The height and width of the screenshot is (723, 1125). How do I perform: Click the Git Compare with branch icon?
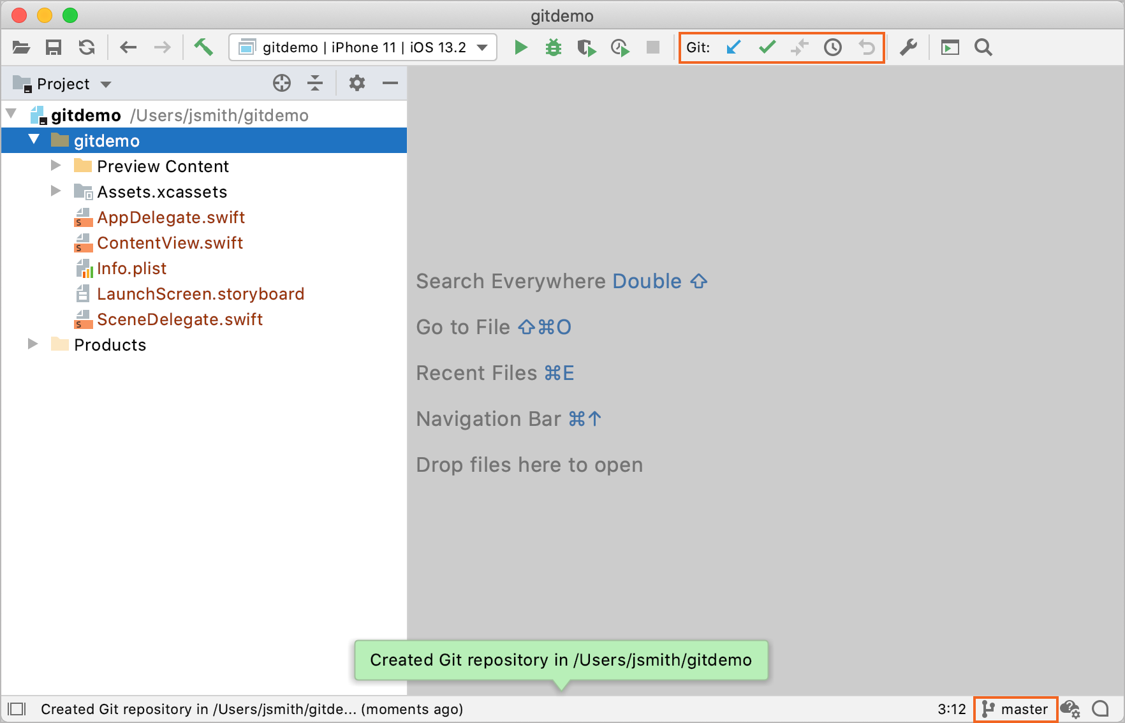coord(800,47)
